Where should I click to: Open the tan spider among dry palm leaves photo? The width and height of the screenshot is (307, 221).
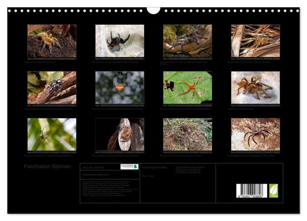coord(255,41)
